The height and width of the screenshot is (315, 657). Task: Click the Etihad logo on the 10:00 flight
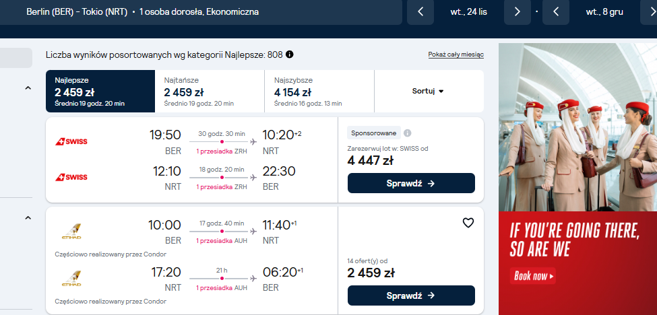point(71,232)
